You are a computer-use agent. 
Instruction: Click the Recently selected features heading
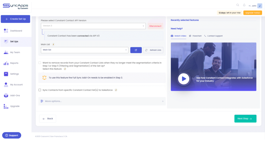[x=184, y=20]
